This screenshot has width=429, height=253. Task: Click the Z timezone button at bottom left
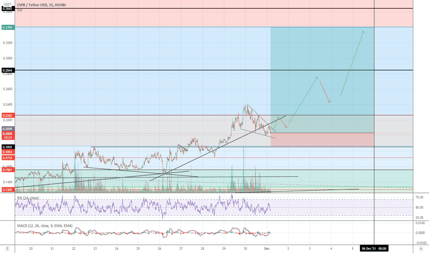click(7, 248)
